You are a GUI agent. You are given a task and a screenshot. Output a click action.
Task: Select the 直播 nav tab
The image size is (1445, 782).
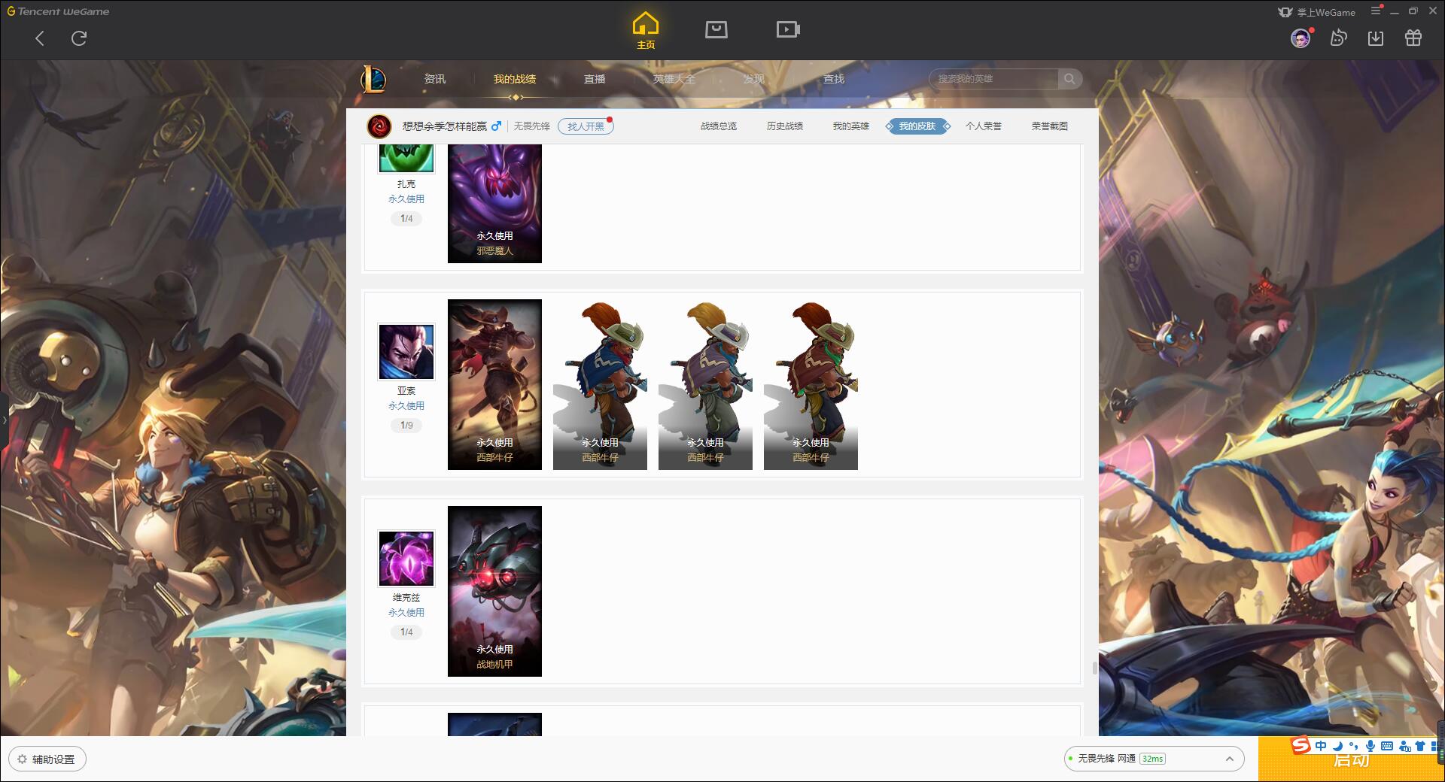(595, 79)
